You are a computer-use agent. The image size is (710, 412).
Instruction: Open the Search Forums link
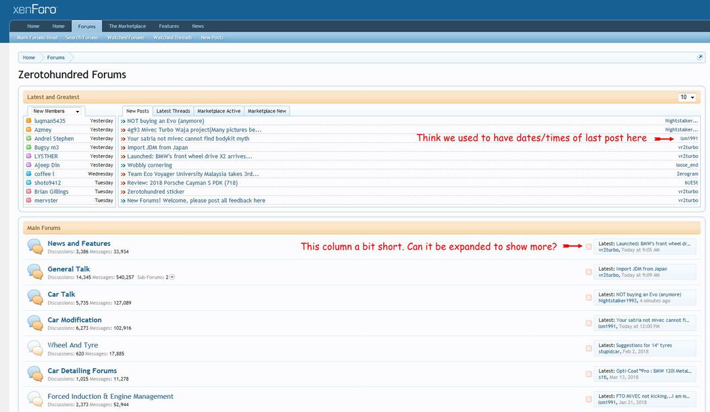pyautogui.click(x=82, y=37)
